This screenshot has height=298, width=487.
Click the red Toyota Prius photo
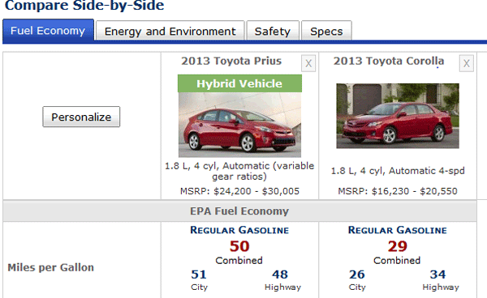pyautogui.click(x=239, y=125)
